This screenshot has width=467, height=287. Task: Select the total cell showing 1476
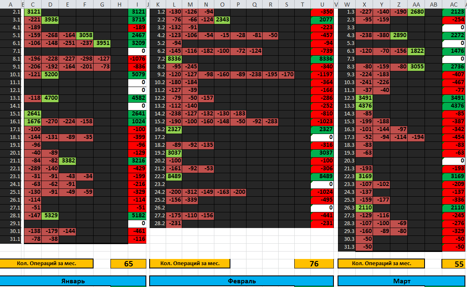454,51
